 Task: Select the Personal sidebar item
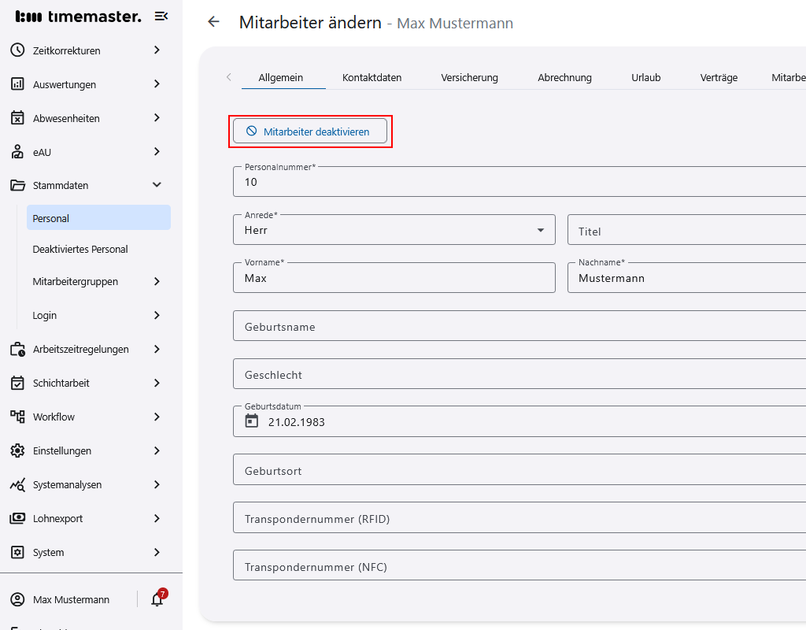point(98,218)
